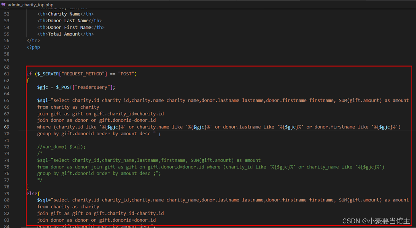The width and height of the screenshot is (416, 228).
Task: Click the opening php tag on line 57
Action: pyautogui.click(x=33, y=47)
